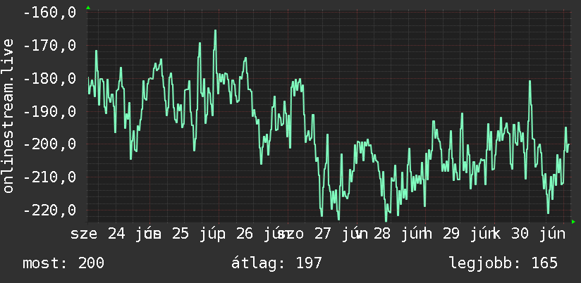Click the '24' date label on x-axis

coord(117,234)
